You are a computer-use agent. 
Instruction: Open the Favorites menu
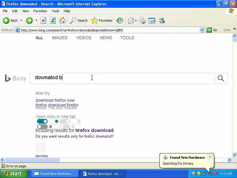[40, 11]
